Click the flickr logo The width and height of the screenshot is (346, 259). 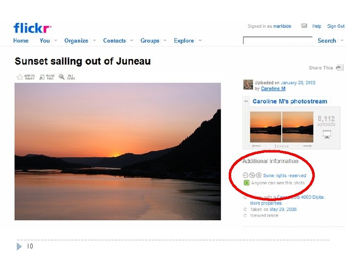coord(33,28)
